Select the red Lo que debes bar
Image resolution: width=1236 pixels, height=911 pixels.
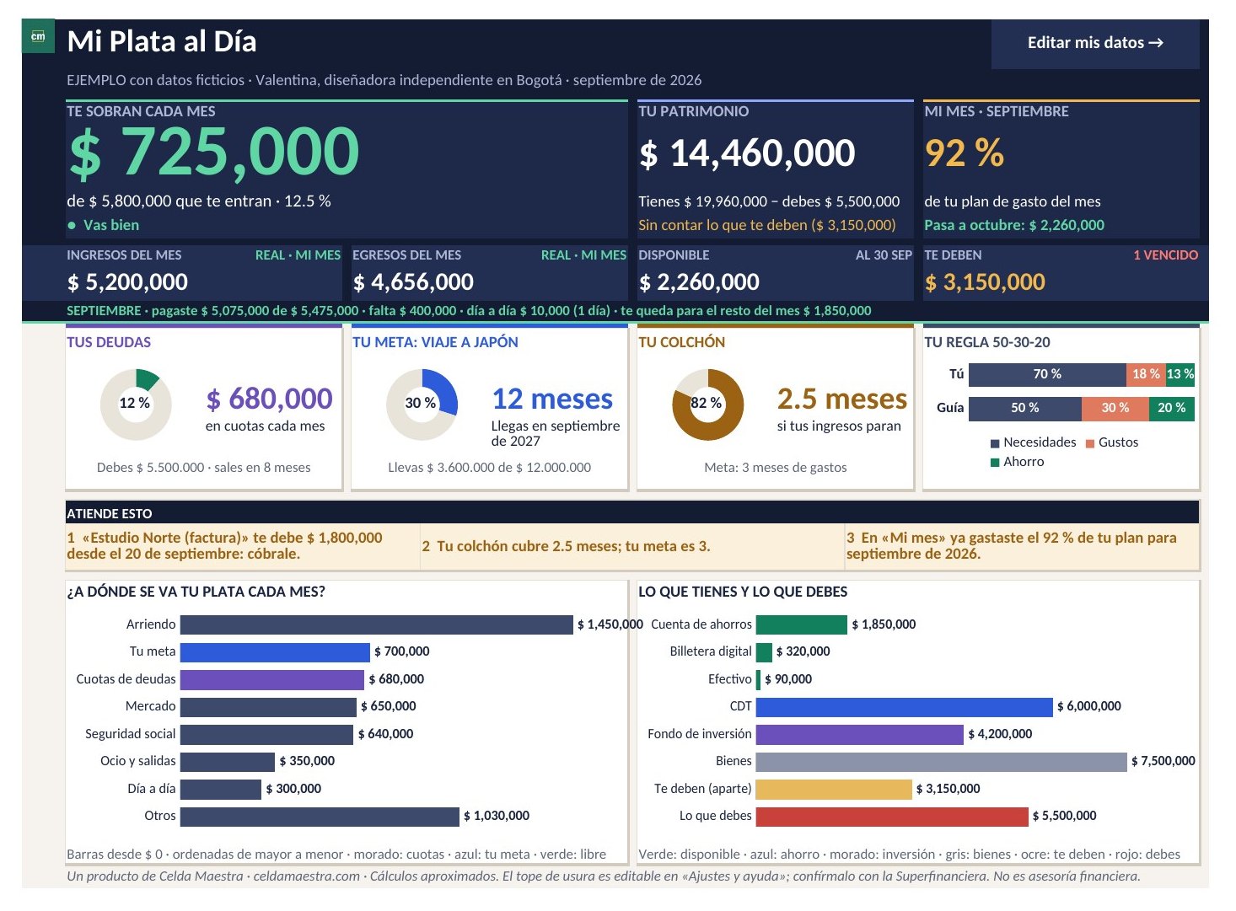[892, 816]
